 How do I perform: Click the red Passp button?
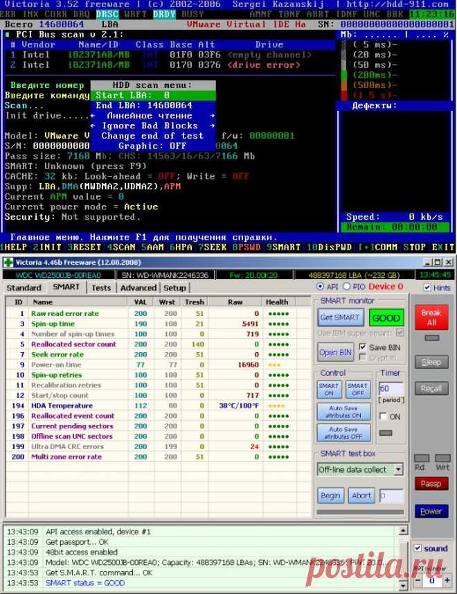tap(431, 484)
